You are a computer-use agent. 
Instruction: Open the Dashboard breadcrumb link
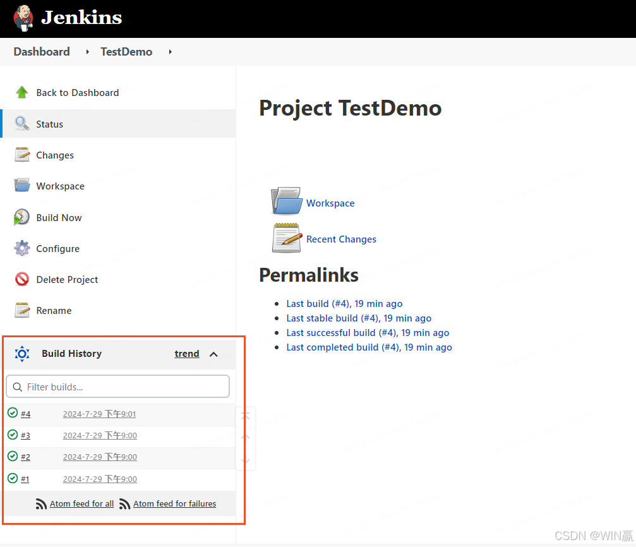pos(42,52)
